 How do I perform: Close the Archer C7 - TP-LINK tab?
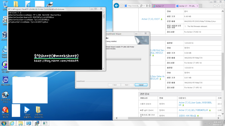pos(197,6)
